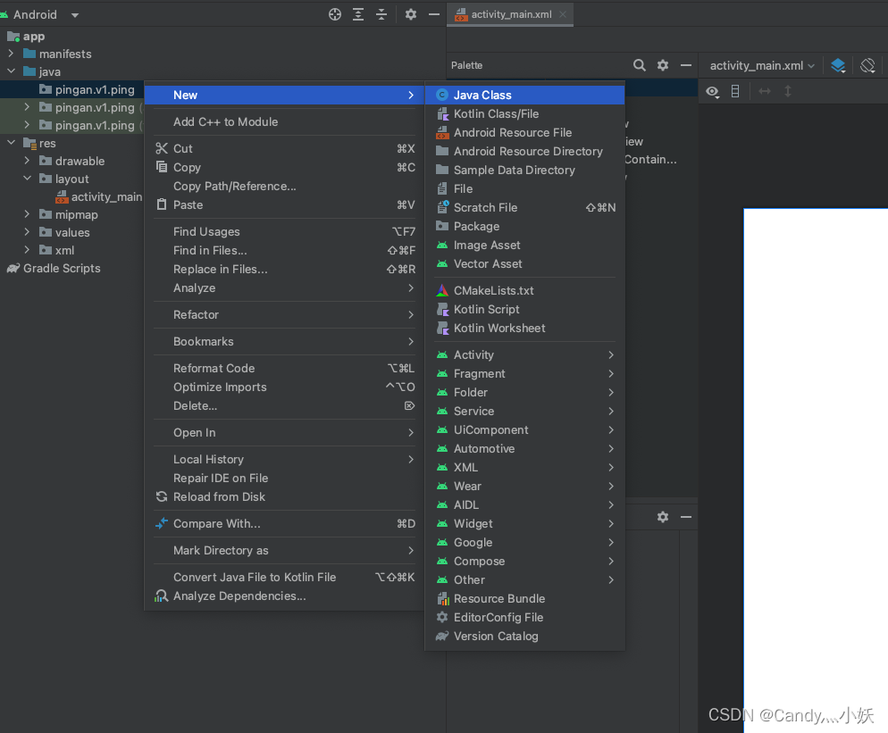Click Compare With... menu item
This screenshot has width=888, height=733.
pyautogui.click(x=284, y=523)
